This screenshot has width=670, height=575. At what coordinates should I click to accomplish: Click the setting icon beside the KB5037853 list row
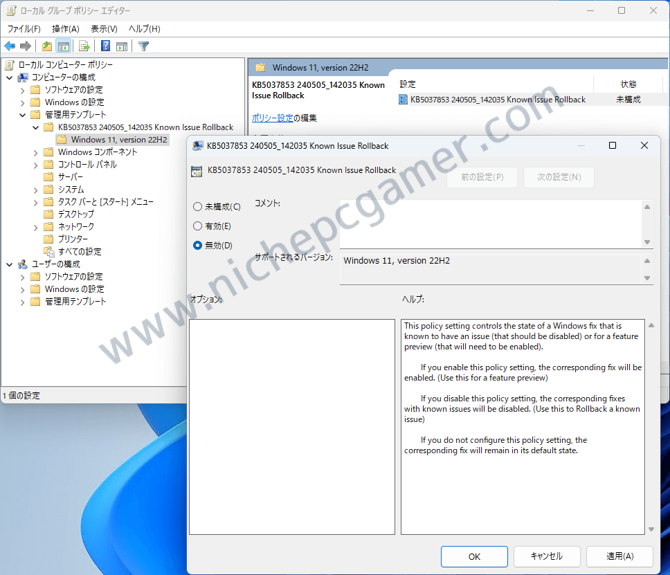403,100
